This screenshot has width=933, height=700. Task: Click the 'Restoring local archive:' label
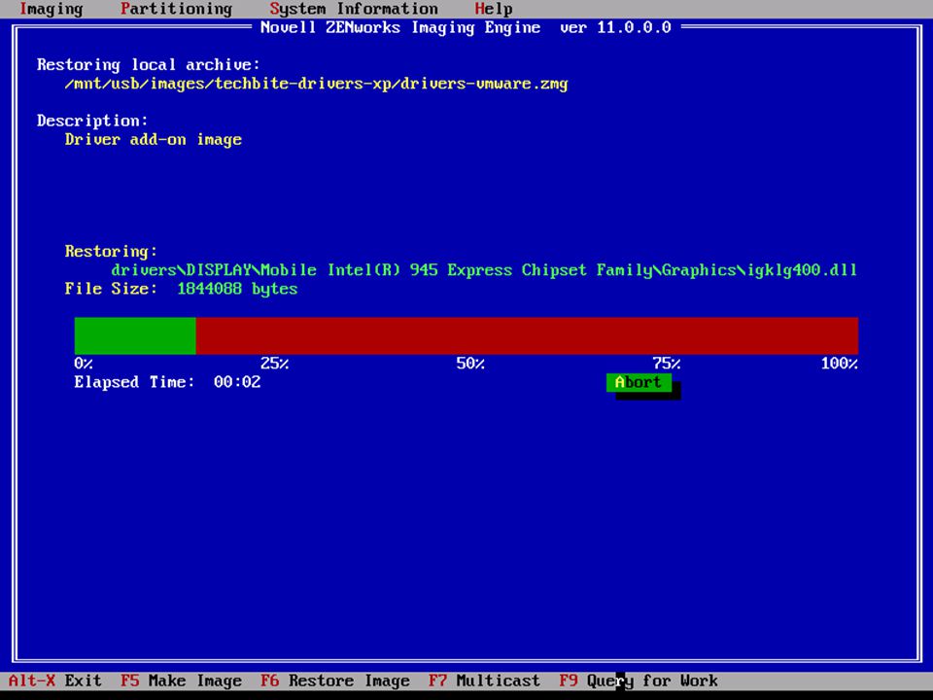[x=148, y=65]
